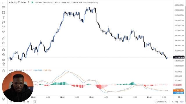Open the go to date calendar icon
Screen dimensions: 186x104
35,101
